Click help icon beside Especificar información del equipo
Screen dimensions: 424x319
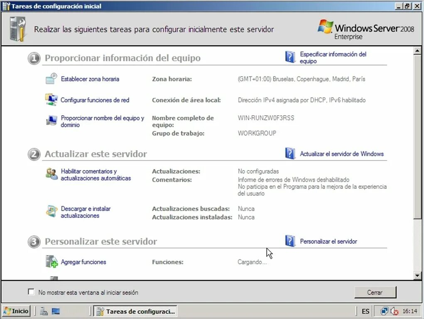[290, 57]
